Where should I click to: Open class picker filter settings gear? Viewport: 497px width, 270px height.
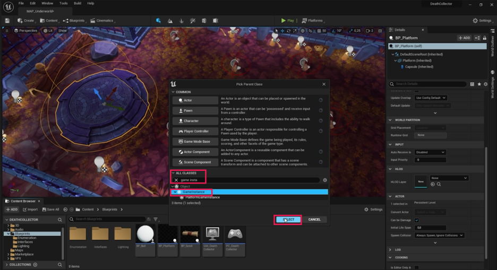pos(325,180)
